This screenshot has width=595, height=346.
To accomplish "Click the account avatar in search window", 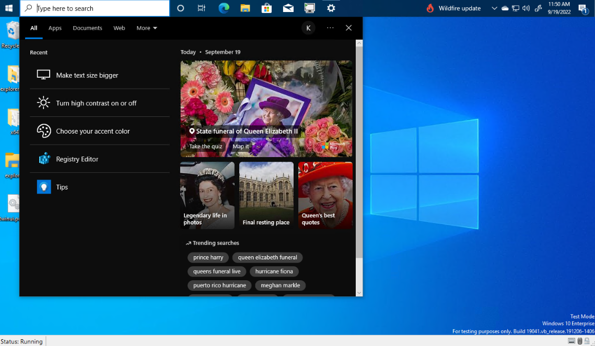I will (308, 28).
